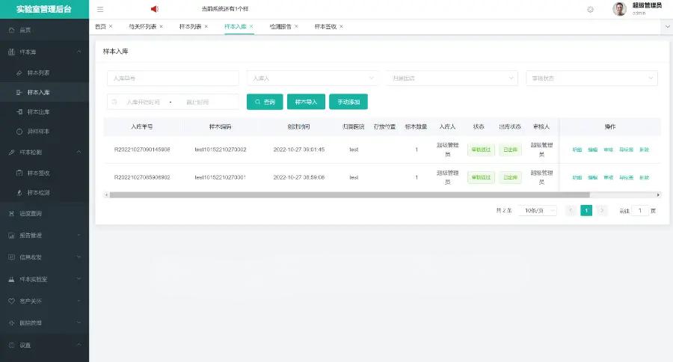Screen dimensions: 673x362
Task: Click the admin user avatar
Action: pos(619,9)
